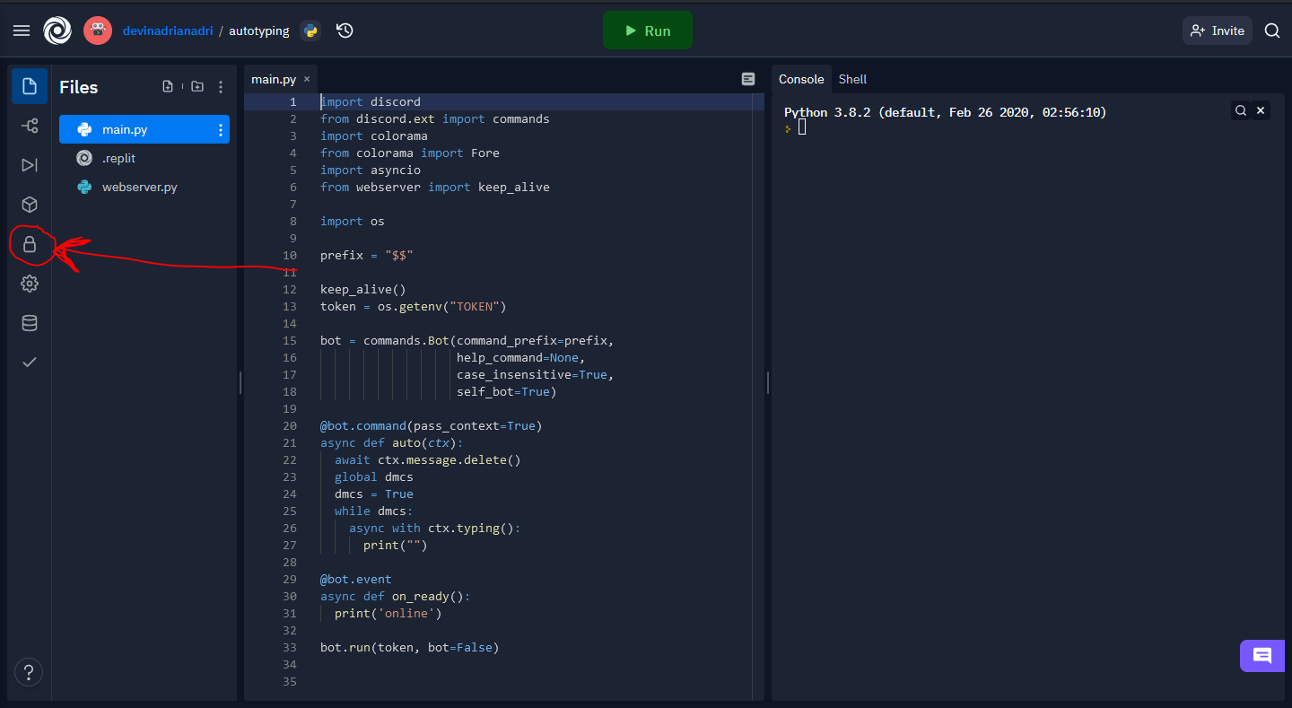
Task: Open the Database panel in the sidebar
Action: tap(29, 323)
